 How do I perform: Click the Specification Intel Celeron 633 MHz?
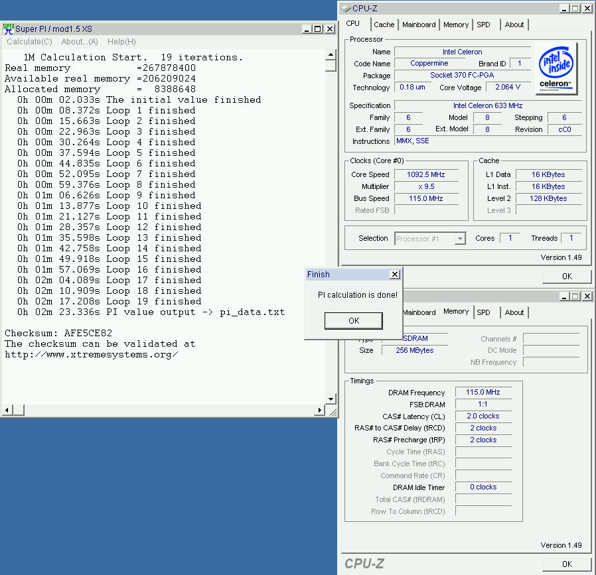pos(488,105)
